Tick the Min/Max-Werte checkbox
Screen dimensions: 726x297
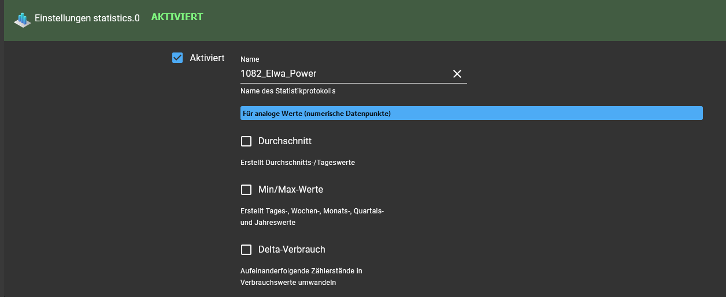point(246,190)
